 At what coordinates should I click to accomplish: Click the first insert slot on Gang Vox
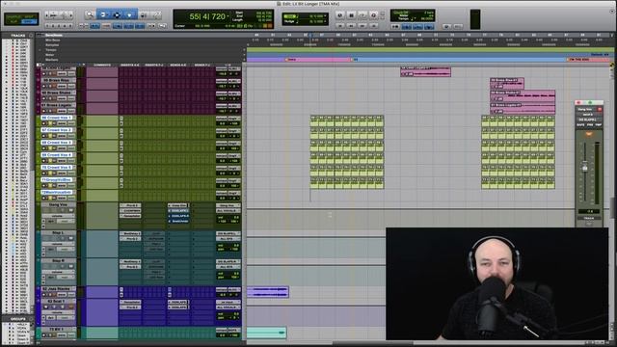coord(130,205)
